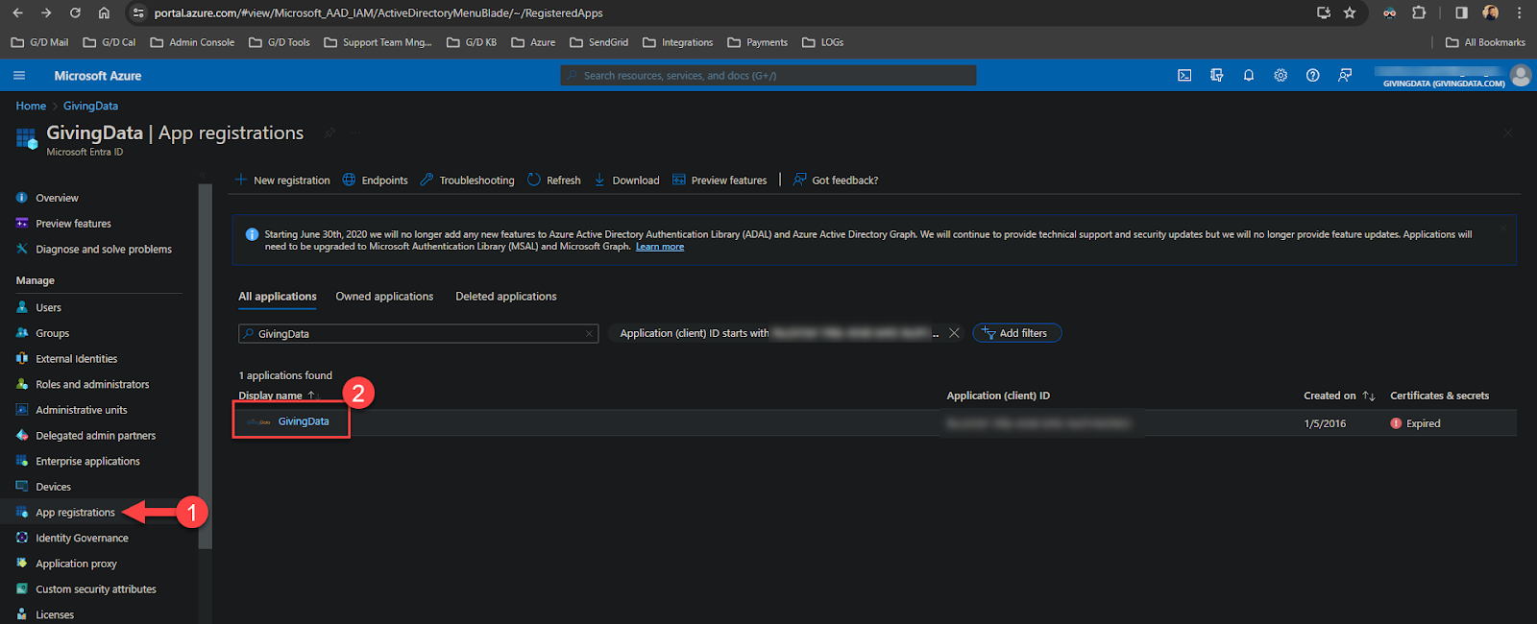Open Help and support question mark
This screenshot has width=1537, height=624.
(x=1312, y=75)
